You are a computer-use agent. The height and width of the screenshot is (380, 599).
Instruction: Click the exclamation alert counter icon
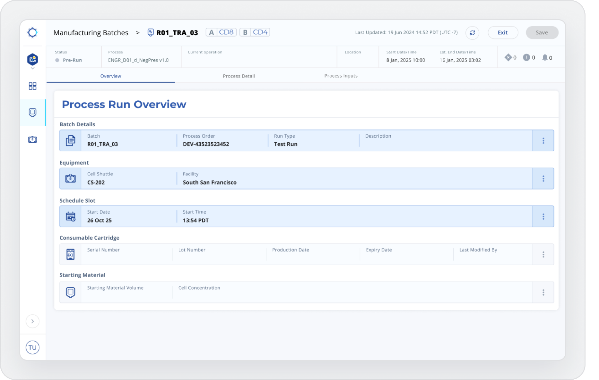point(526,57)
